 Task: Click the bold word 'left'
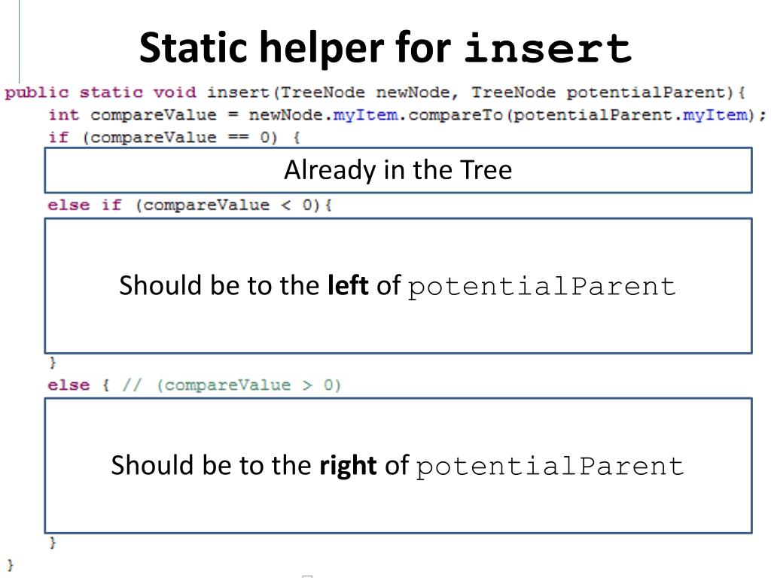coord(348,285)
